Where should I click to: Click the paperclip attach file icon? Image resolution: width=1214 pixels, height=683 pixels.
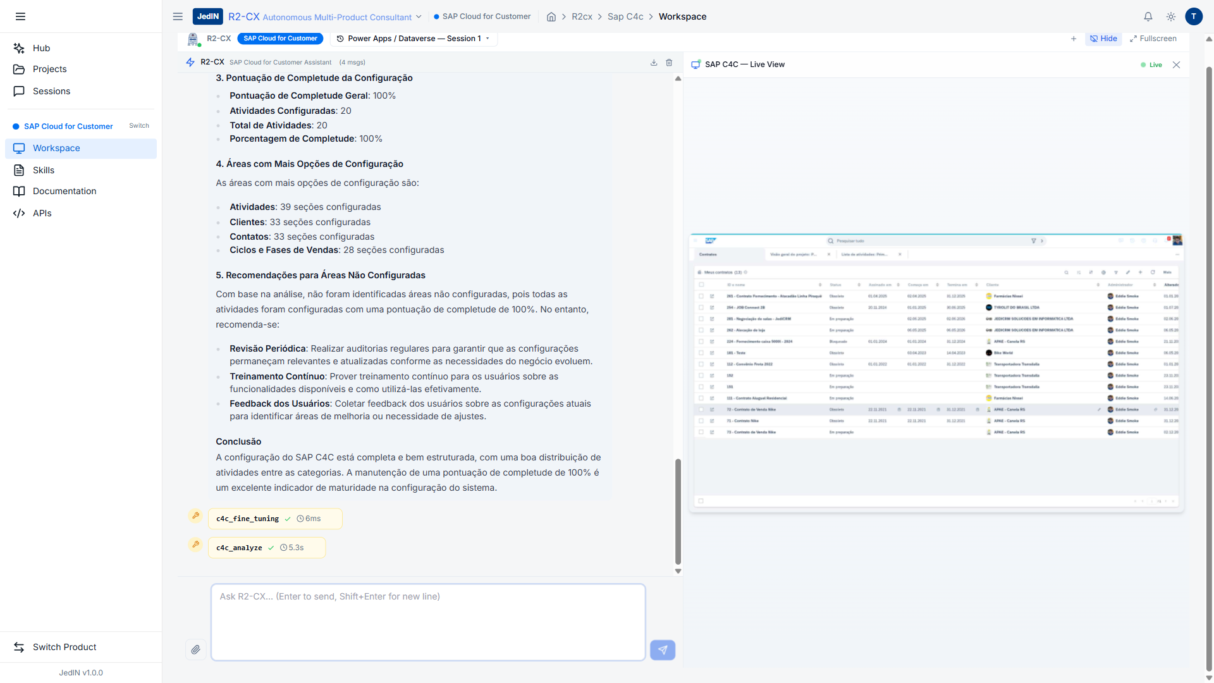click(196, 649)
